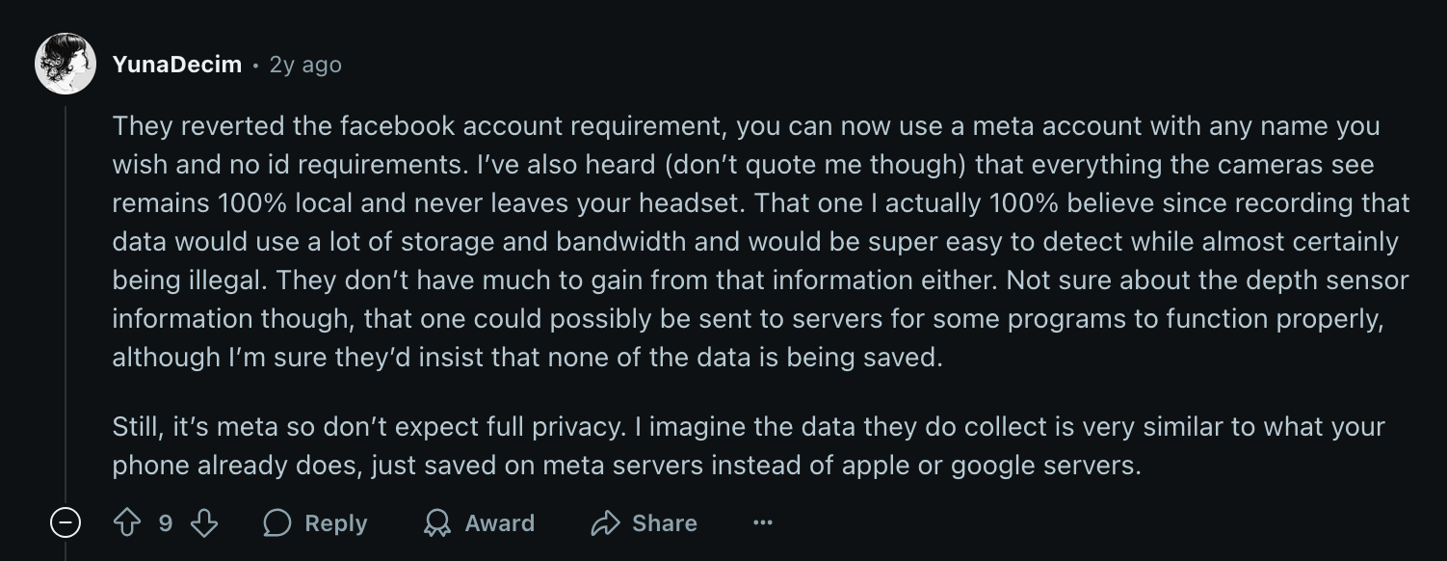The image size is (1447, 561).
Task: Click the Share arrow icon
Action: (x=605, y=523)
